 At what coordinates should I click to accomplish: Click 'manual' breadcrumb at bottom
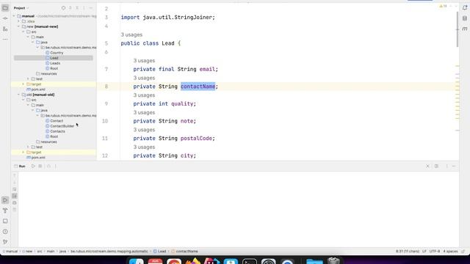[x=10, y=252]
